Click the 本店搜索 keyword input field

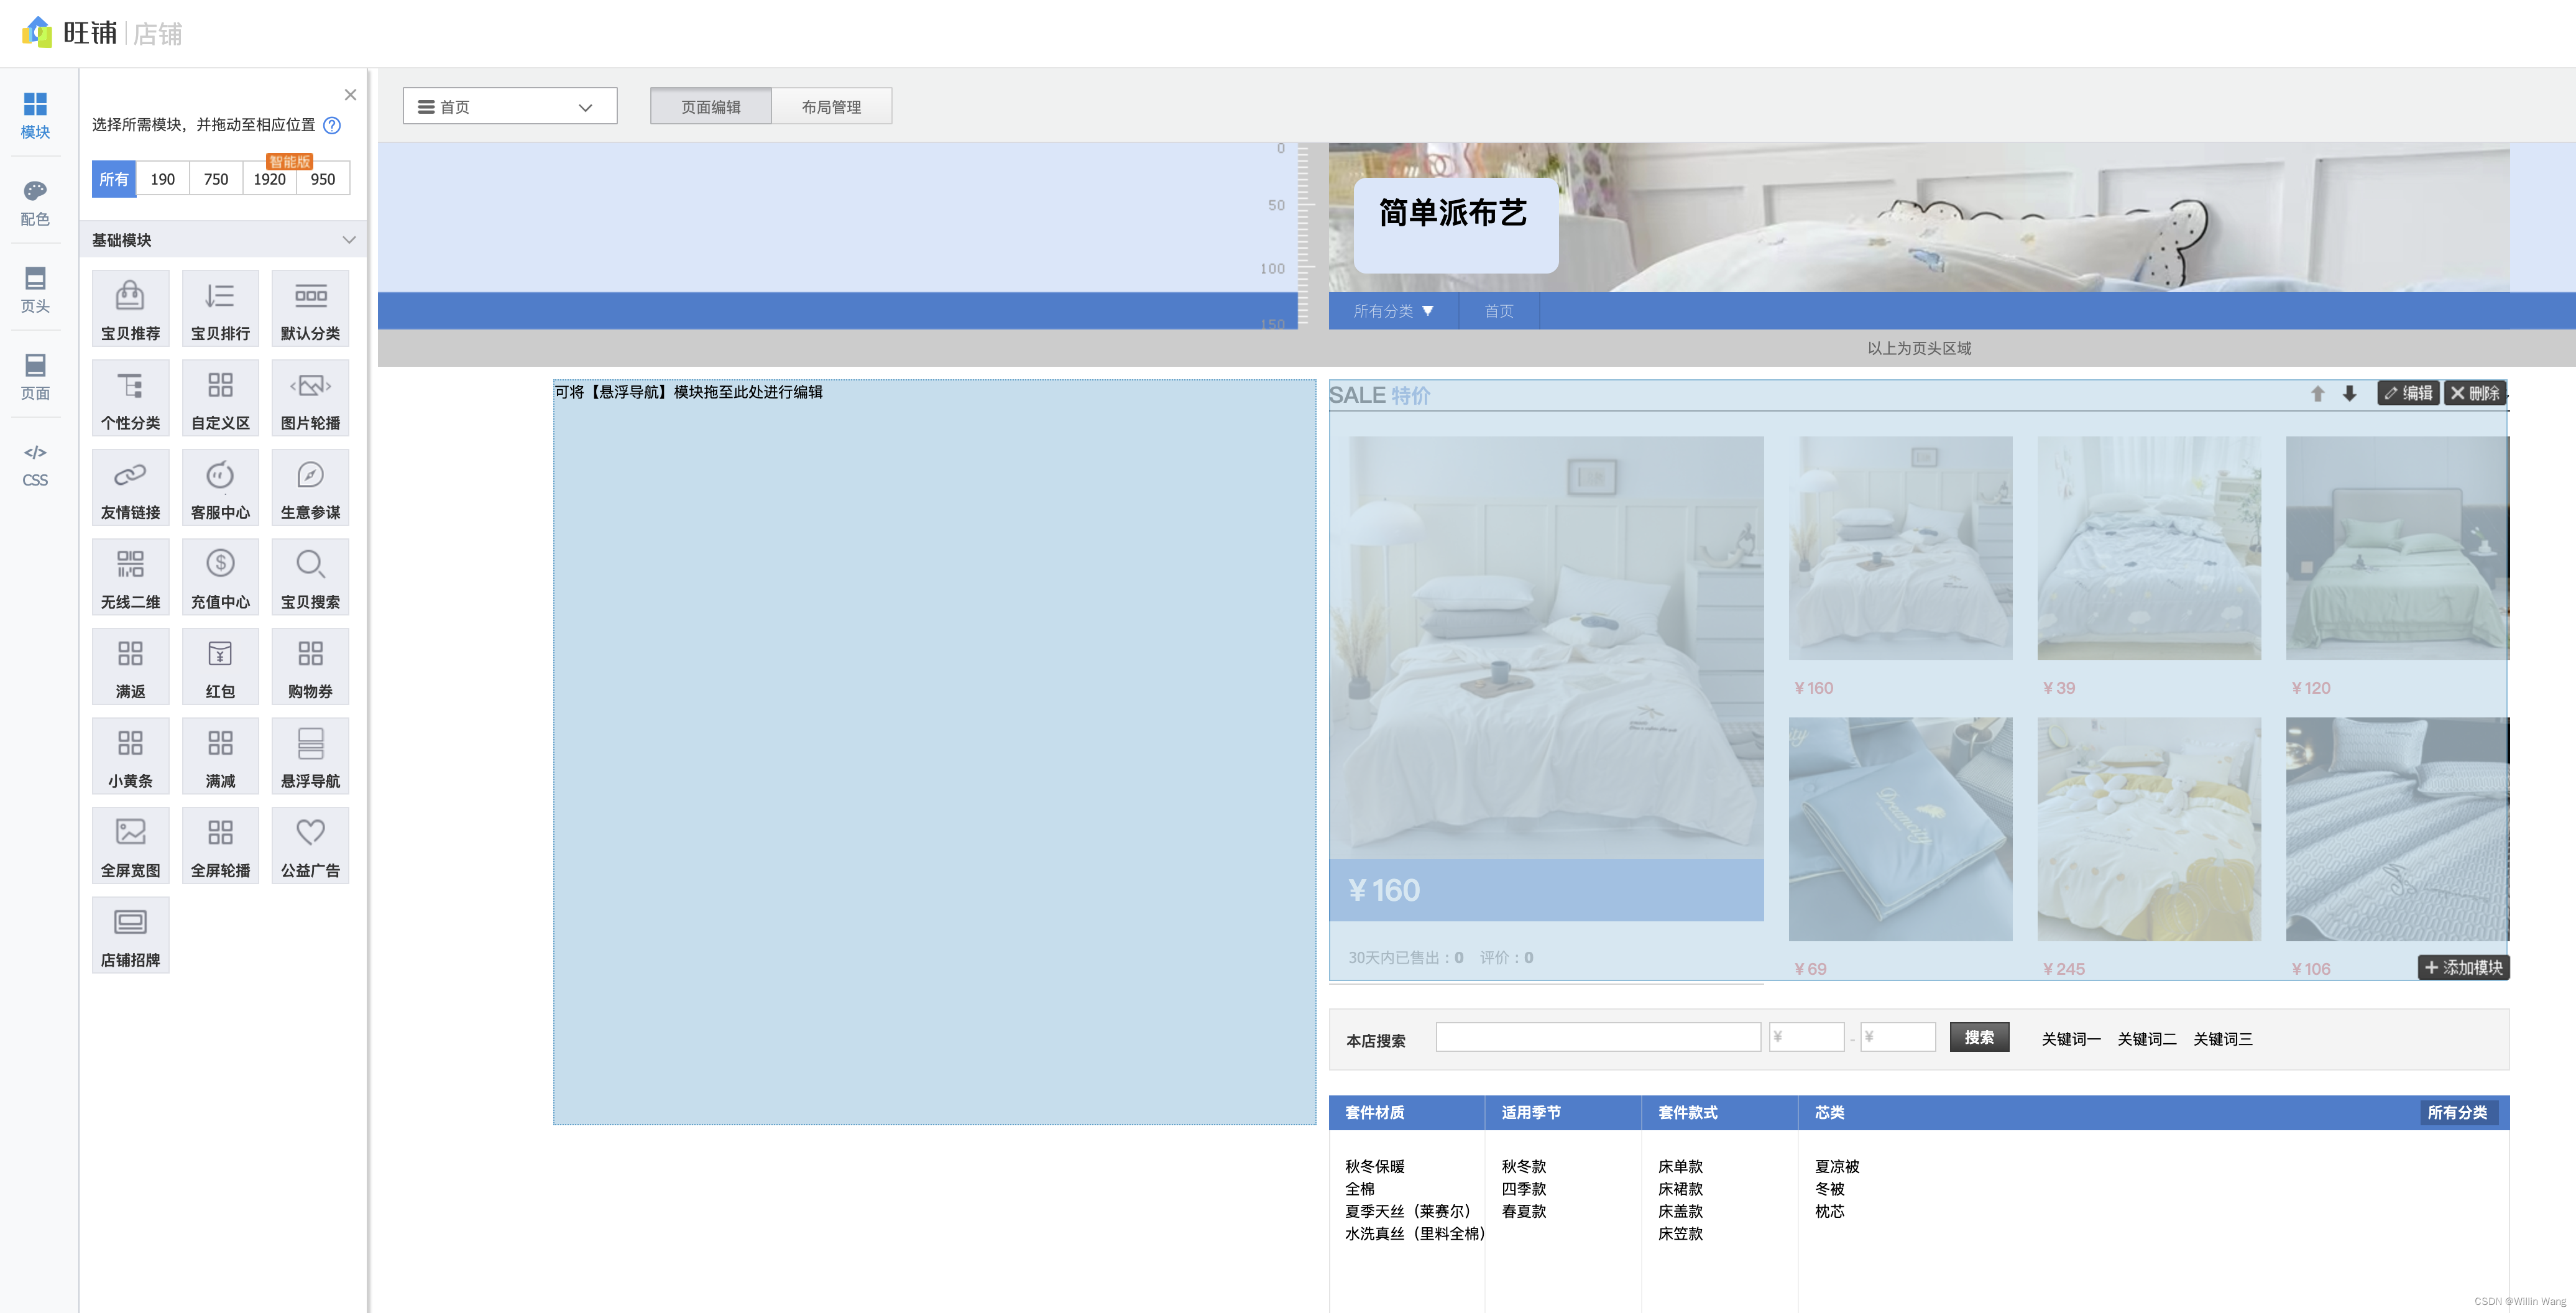[x=1597, y=1037]
